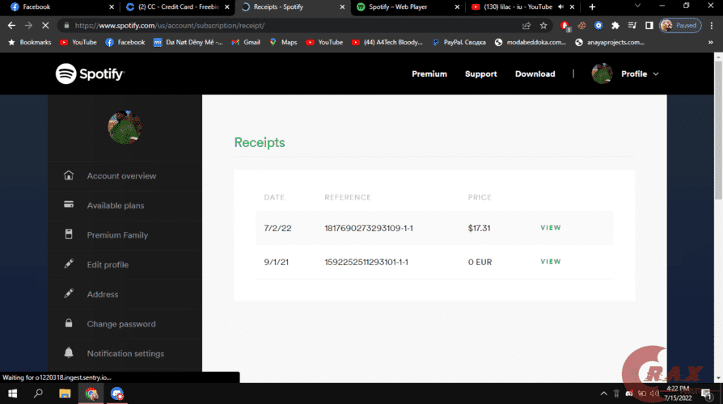This screenshot has width=723, height=404.
Task: Open Support in the top navigation
Action: [480, 74]
